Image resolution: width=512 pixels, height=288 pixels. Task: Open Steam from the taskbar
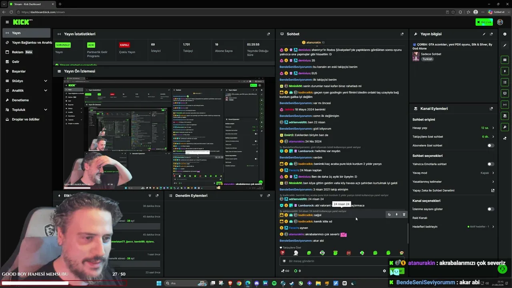292,283
